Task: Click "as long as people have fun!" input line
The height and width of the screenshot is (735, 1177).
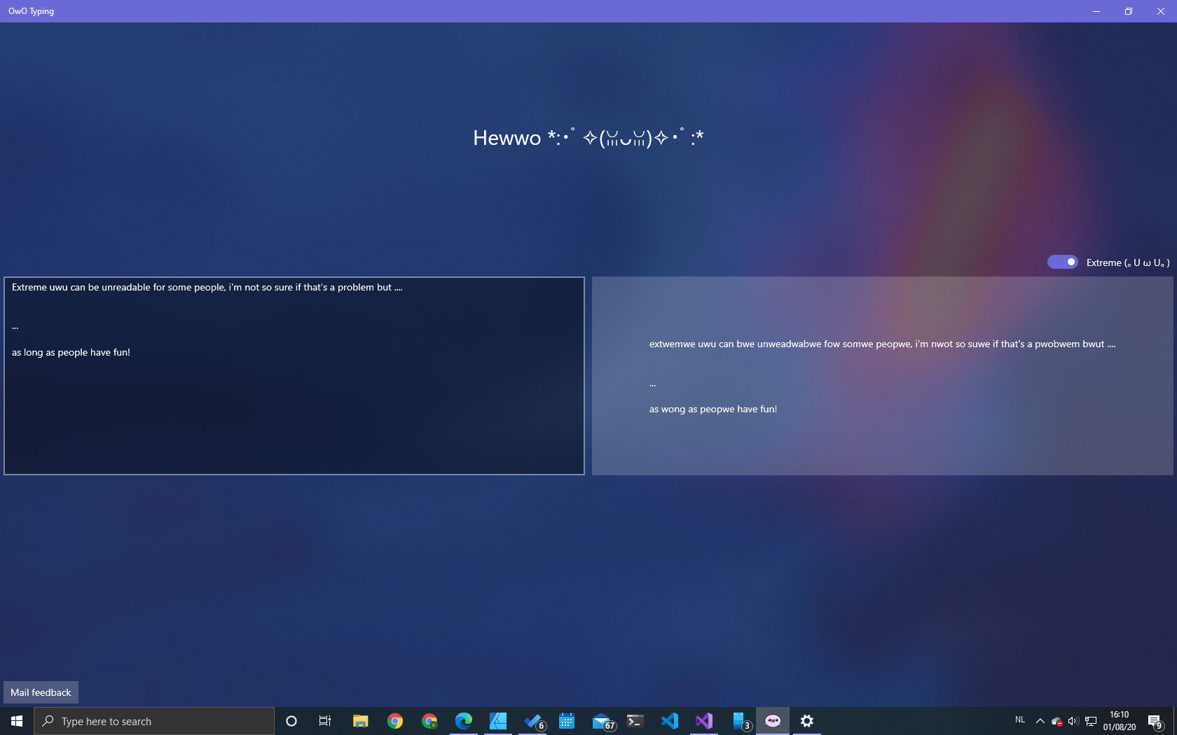Action: click(x=71, y=352)
